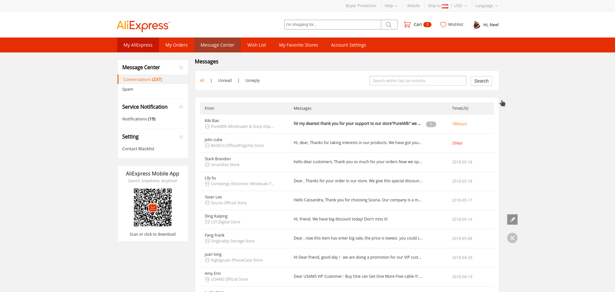615x292 pixels.
Task: Click the Search button for messages
Action: coord(481,81)
